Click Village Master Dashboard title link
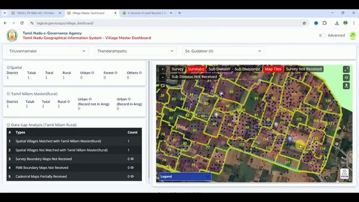This screenshot has width=359, height=202. click(x=87, y=38)
